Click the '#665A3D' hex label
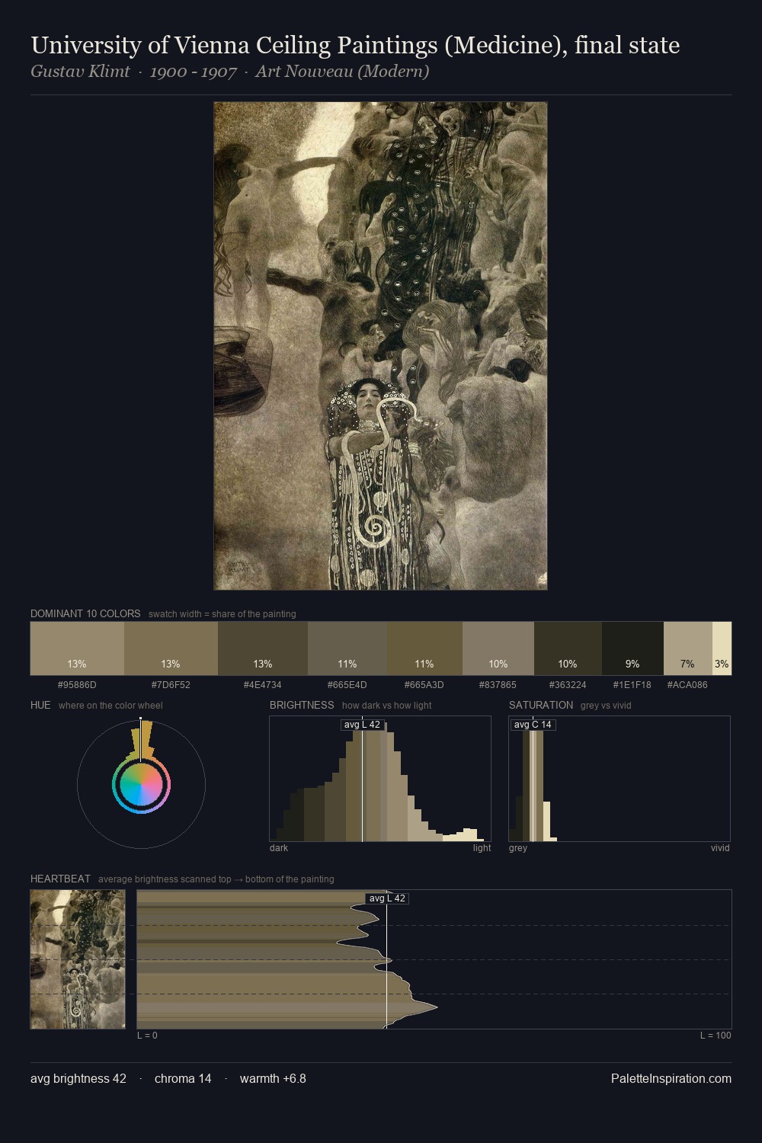Image resolution: width=762 pixels, height=1143 pixels. pyautogui.click(x=424, y=685)
